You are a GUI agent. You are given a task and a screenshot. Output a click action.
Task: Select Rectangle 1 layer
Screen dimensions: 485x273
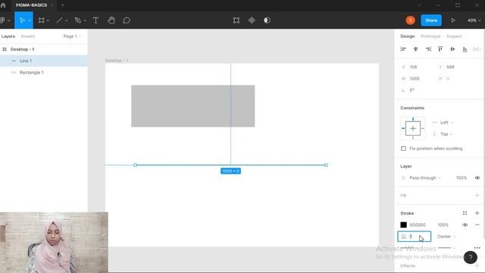click(44, 73)
